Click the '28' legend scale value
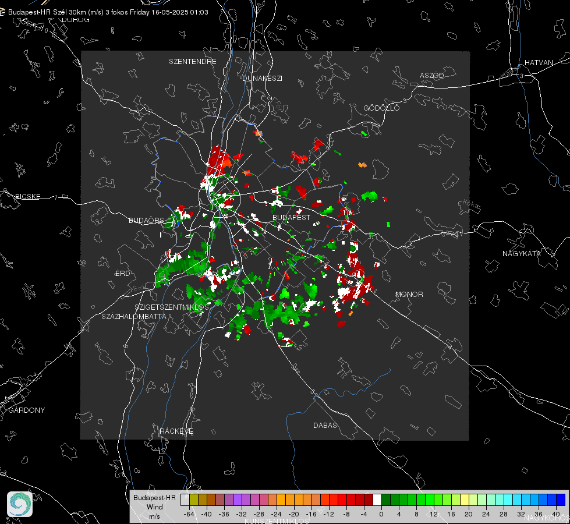 tap(504, 514)
